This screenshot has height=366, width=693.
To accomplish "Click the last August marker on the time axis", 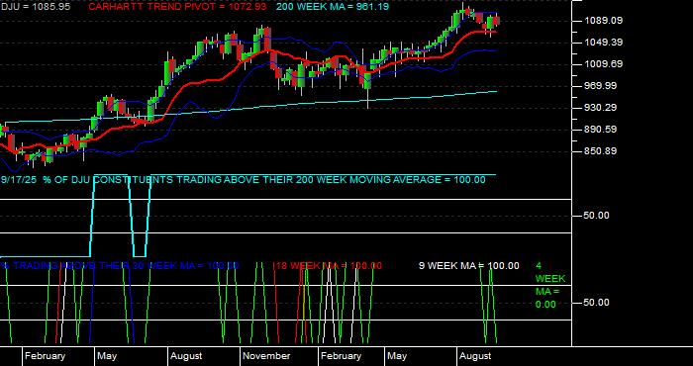I will [x=475, y=356].
